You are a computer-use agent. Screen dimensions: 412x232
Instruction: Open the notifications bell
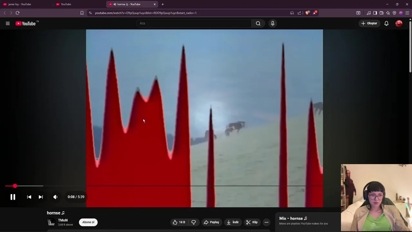(386, 23)
